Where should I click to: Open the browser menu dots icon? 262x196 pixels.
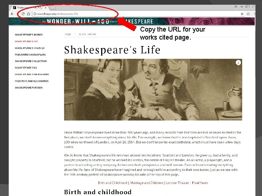pyautogui.click(x=254, y=14)
